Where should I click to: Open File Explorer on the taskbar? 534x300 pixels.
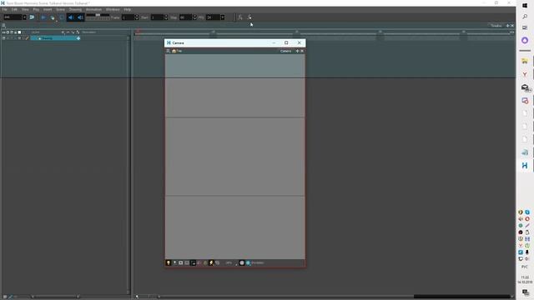[525, 61]
